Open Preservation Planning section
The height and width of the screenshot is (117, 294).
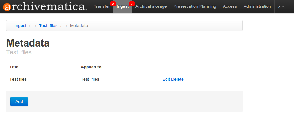pyautogui.click(x=195, y=6)
